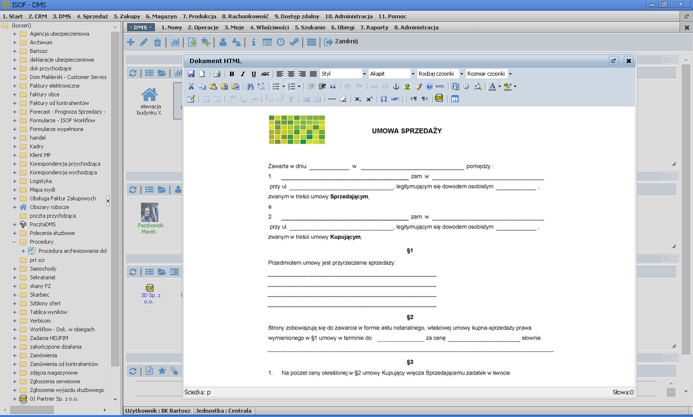The width and height of the screenshot is (693, 417).
Task: Expand the Zamówienia folder in the tree
Action: (x=14, y=355)
